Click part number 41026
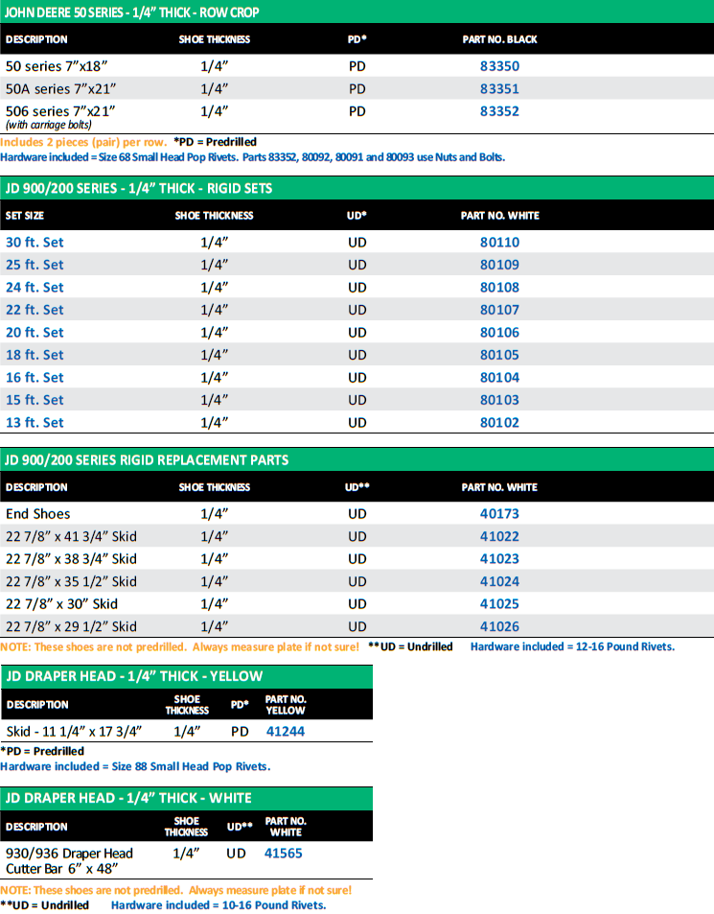The image size is (714, 914). 499,626
